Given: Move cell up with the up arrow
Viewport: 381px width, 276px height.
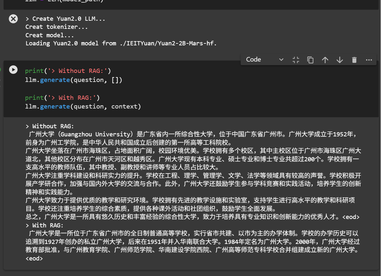Looking at the screenshot, I should [325, 60].
